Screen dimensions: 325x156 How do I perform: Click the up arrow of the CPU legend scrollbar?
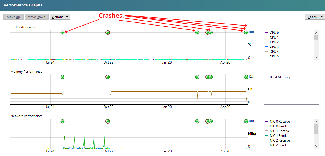click(x=316, y=32)
